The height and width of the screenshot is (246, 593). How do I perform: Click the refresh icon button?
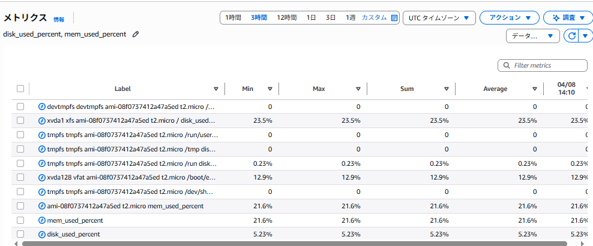coord(572,36)
